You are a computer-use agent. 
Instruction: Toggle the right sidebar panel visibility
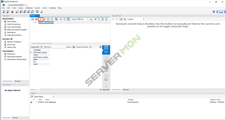coord(224,12)
